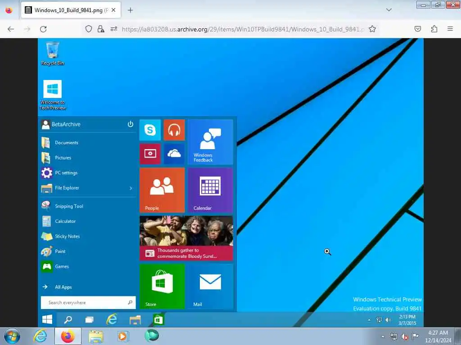Select the Windows_10_Build_9841.png browser tab
This screenshot has width=461, height=345.
pos(71,10)
